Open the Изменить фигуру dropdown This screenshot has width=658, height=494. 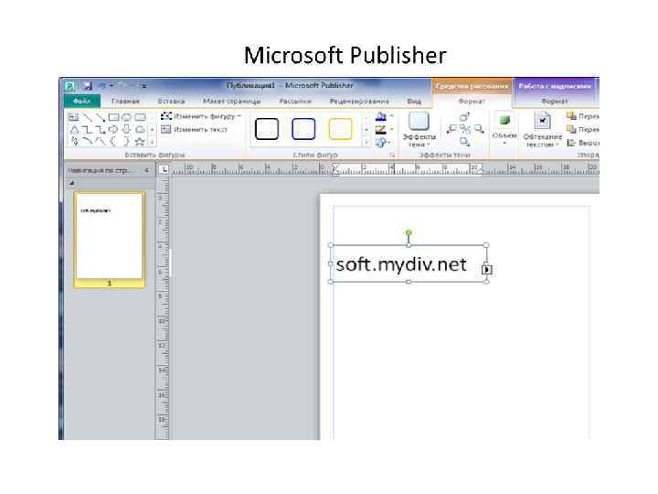[x=201, y=116]
